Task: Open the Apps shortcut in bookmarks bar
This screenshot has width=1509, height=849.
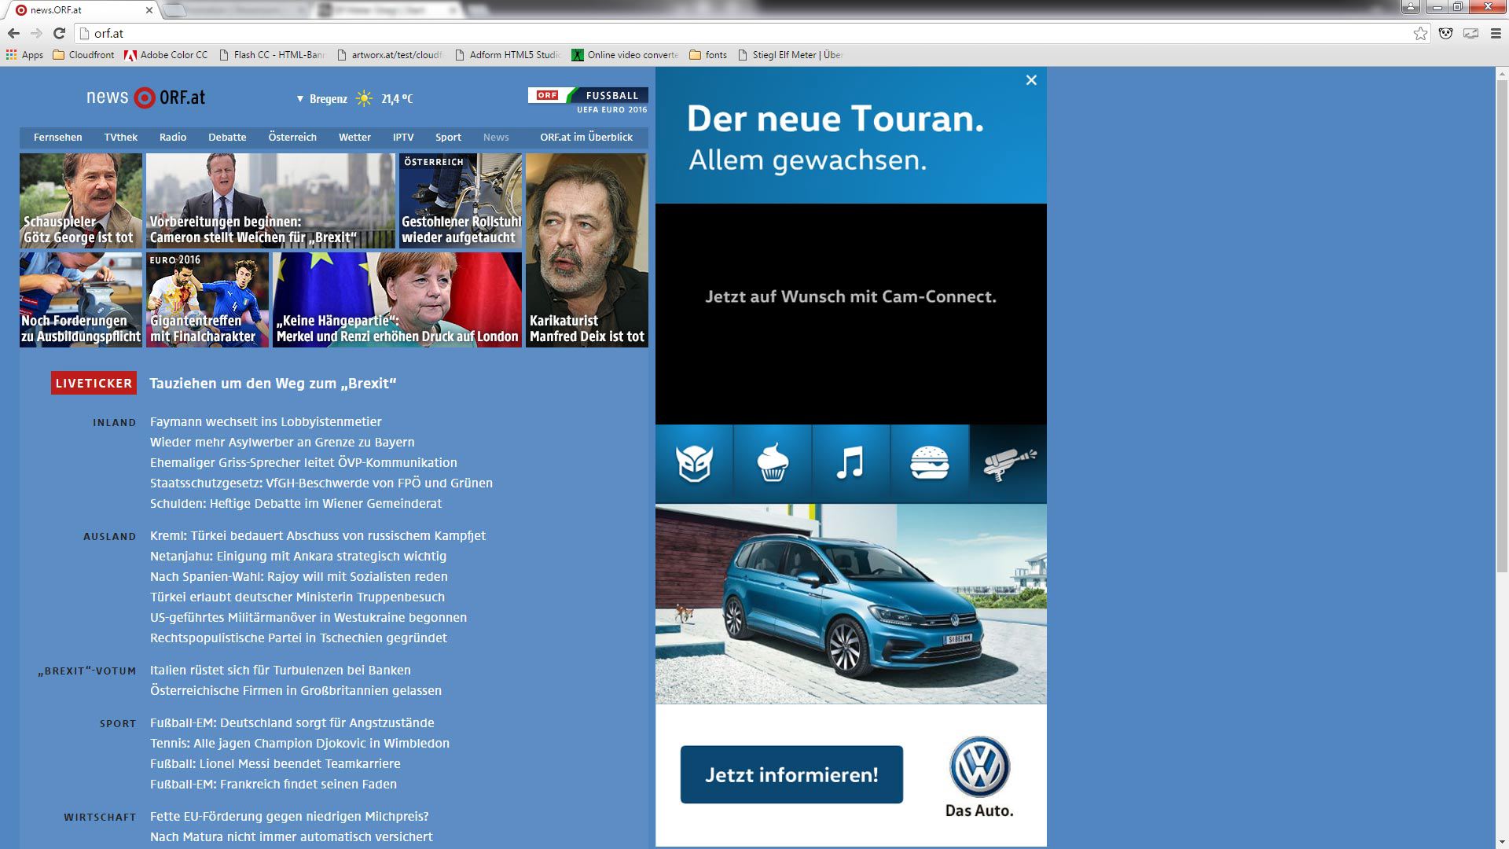Action: click(24, 55)
